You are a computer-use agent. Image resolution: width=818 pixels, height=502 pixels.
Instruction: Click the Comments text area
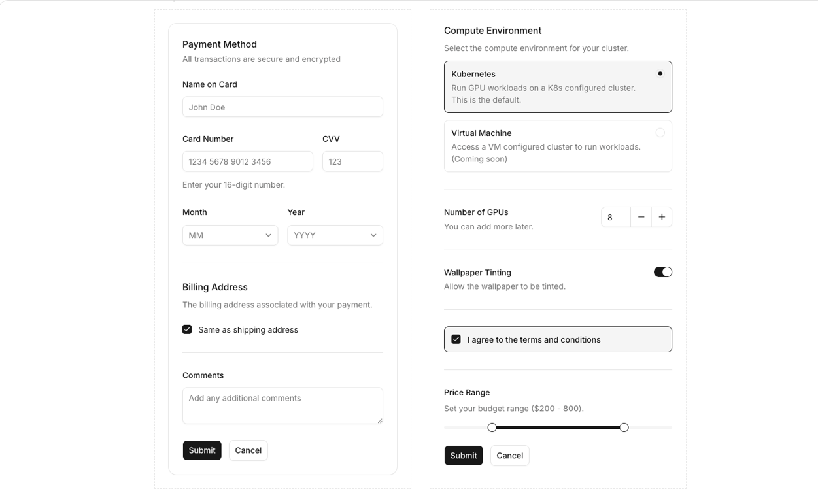pyautogui.click(x=282, y=405)
